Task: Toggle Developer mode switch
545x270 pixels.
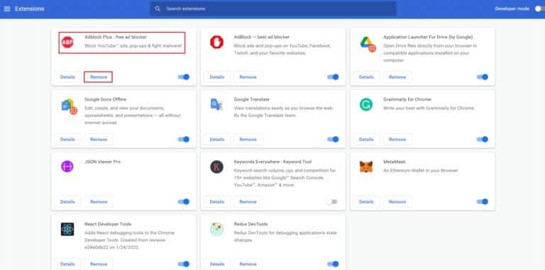Action: point(540,9)
